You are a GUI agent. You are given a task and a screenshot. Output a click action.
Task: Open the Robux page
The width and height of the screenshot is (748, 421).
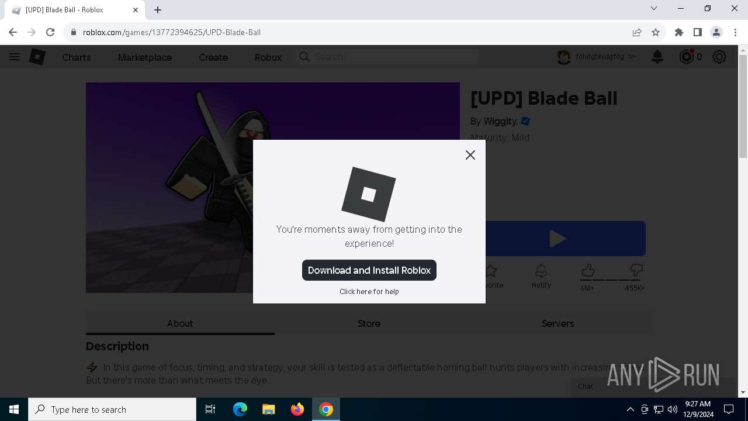(268, 57)
